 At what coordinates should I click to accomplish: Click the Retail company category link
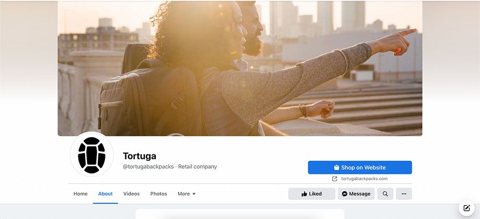click(197, 166)
